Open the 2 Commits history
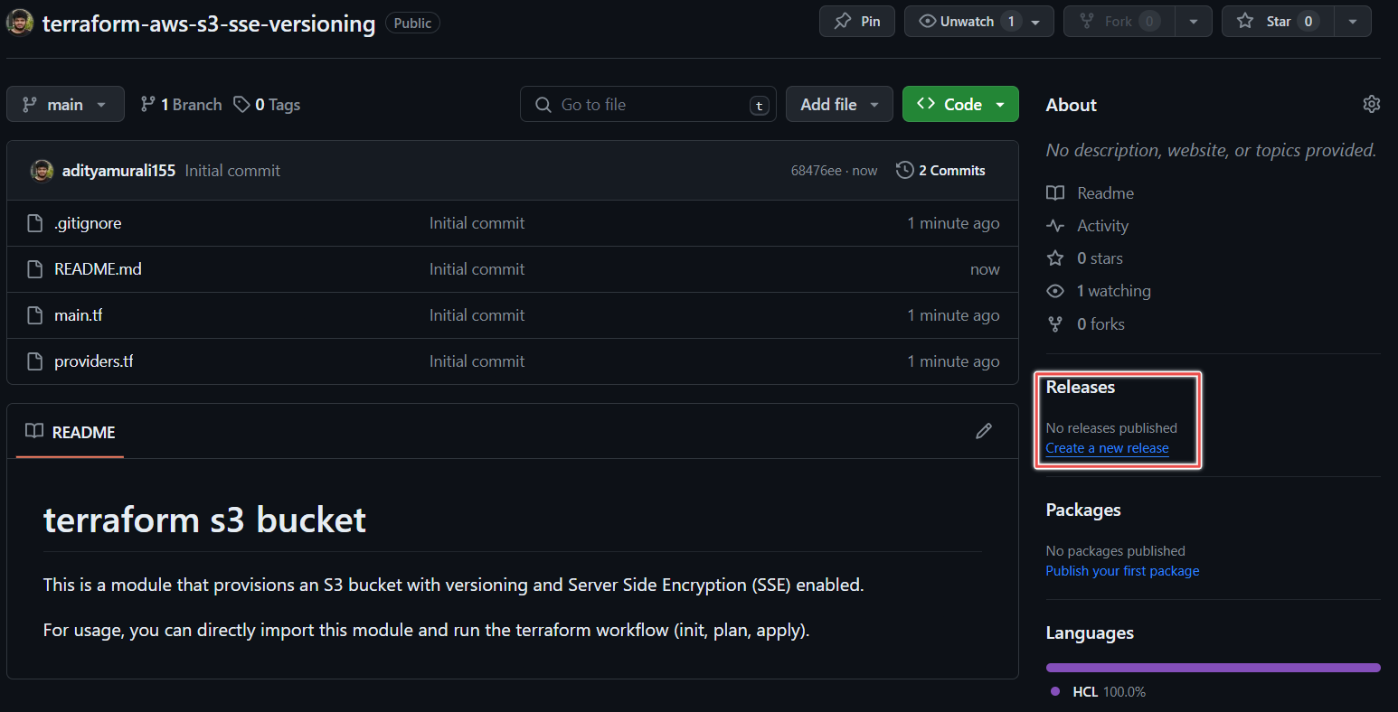This screenshot has width=1398, height=712. pos(940,170)
